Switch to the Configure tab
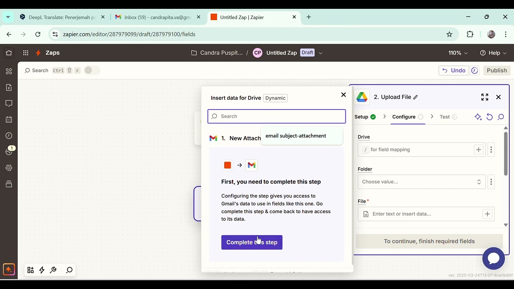 (408, 117)
